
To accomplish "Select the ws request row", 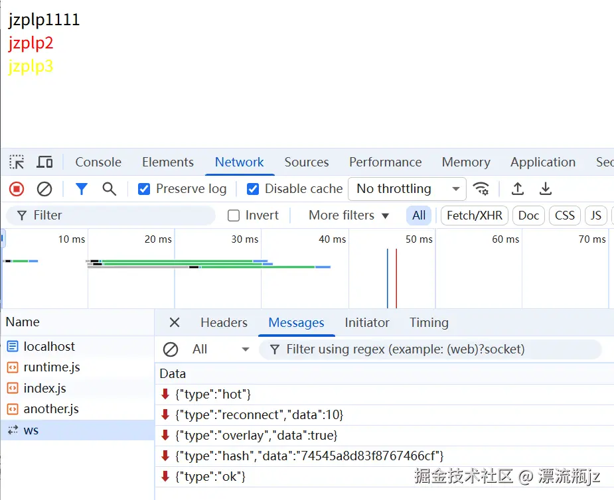I will pyautogui.click(x=78, y=430).
